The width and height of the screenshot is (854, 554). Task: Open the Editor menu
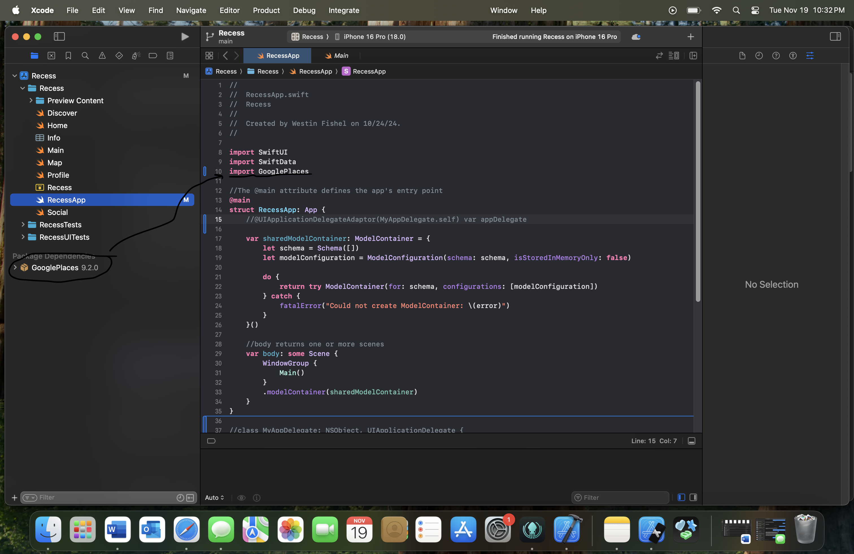click(x=229, y=10)
